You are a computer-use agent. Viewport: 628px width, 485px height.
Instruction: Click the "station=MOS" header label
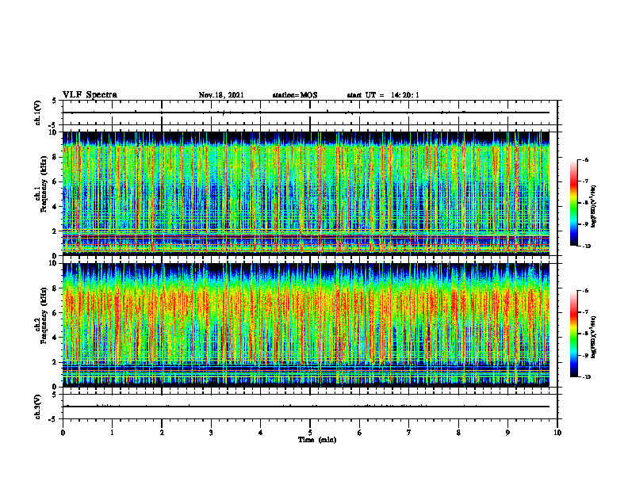(295, 95)
